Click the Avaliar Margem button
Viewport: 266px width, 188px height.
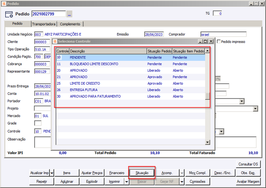pos(248,182)
